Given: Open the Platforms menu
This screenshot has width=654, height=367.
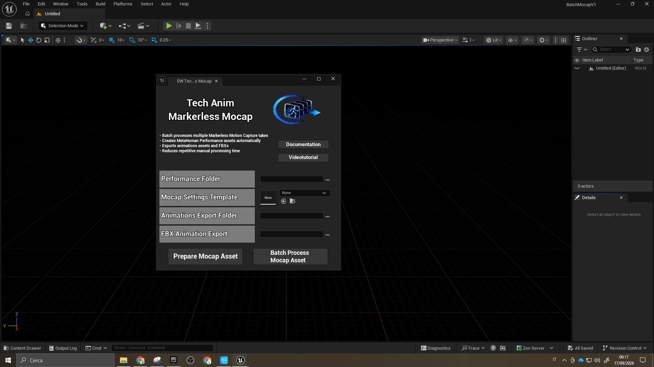Looking at the screenshot, I should [x=123, y=4].
